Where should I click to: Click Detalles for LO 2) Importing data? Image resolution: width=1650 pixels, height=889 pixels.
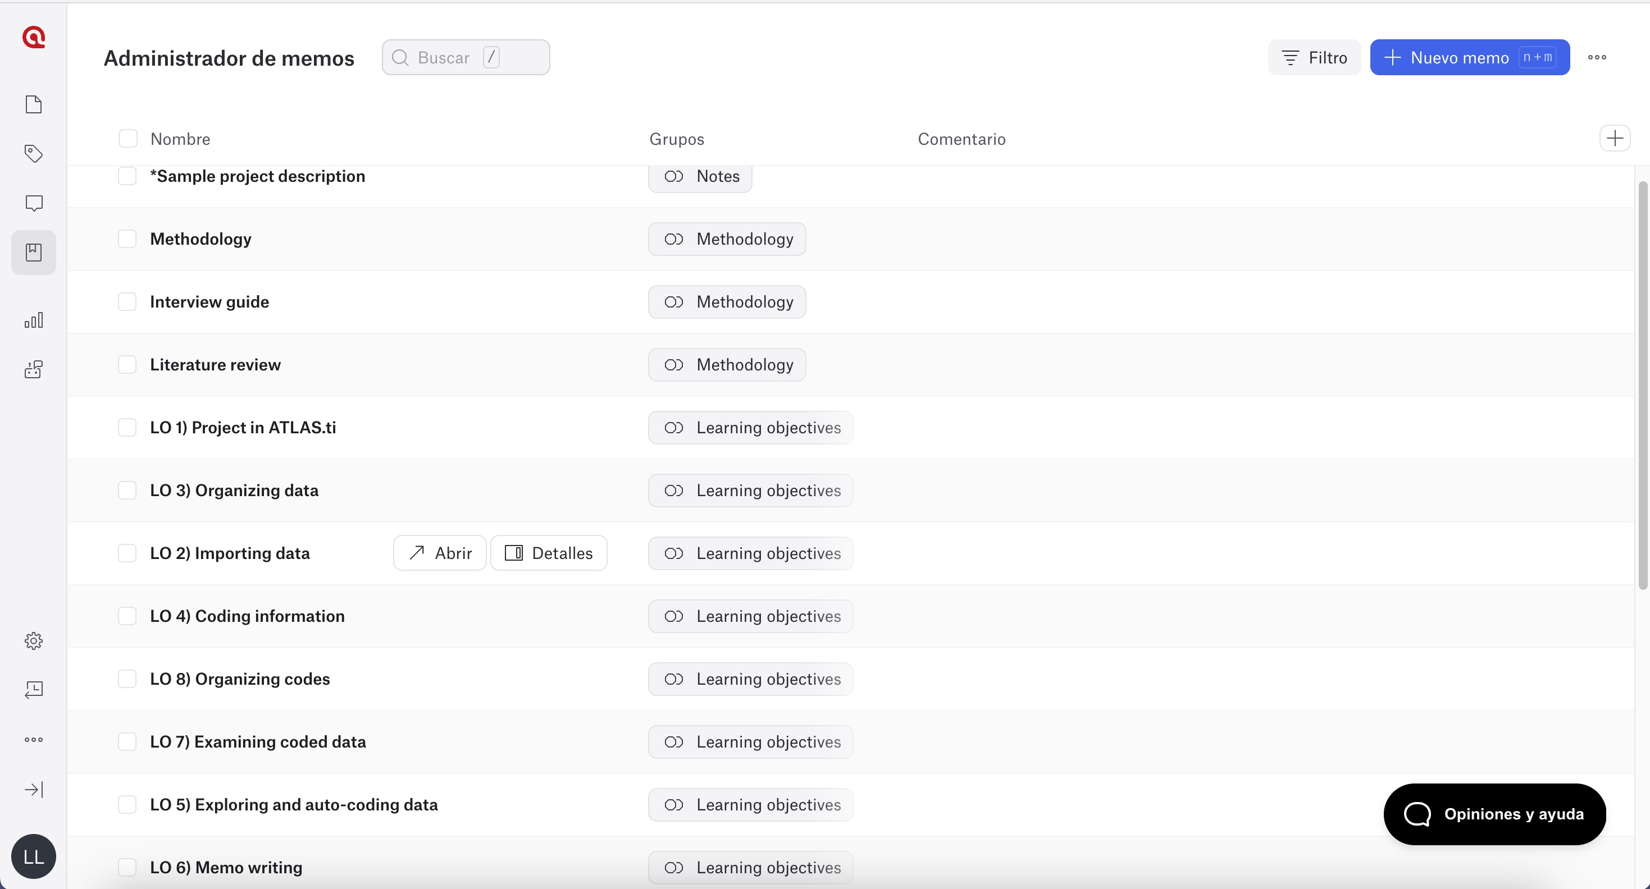[549, 553]
